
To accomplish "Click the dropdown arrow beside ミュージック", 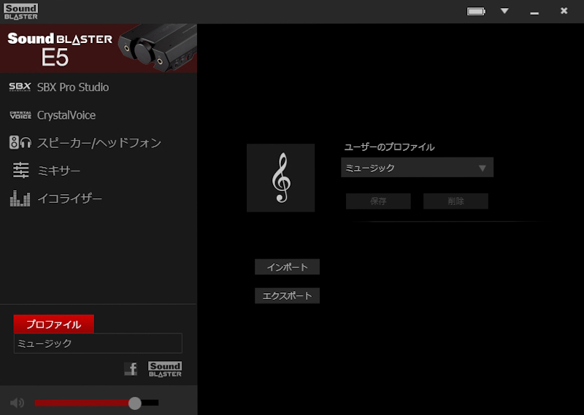I will [483, 168].
